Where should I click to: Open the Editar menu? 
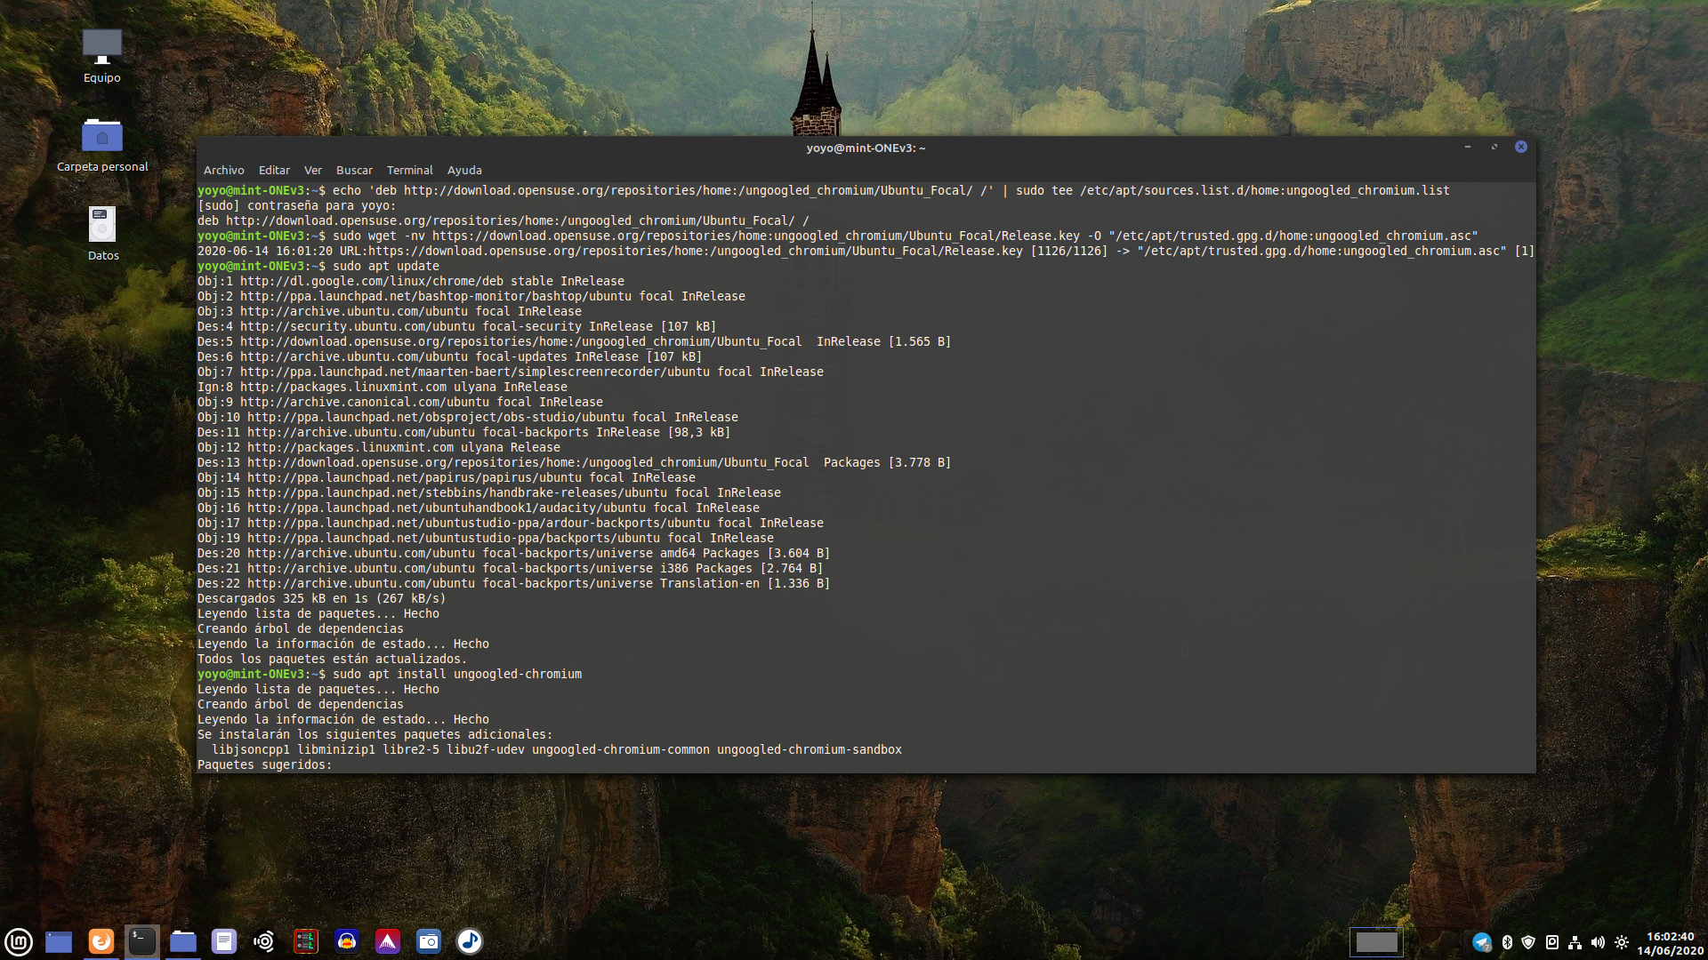pos(274,170)
